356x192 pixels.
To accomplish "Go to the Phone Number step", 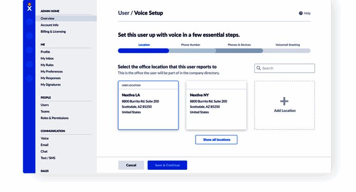I will tap(191, 45).
